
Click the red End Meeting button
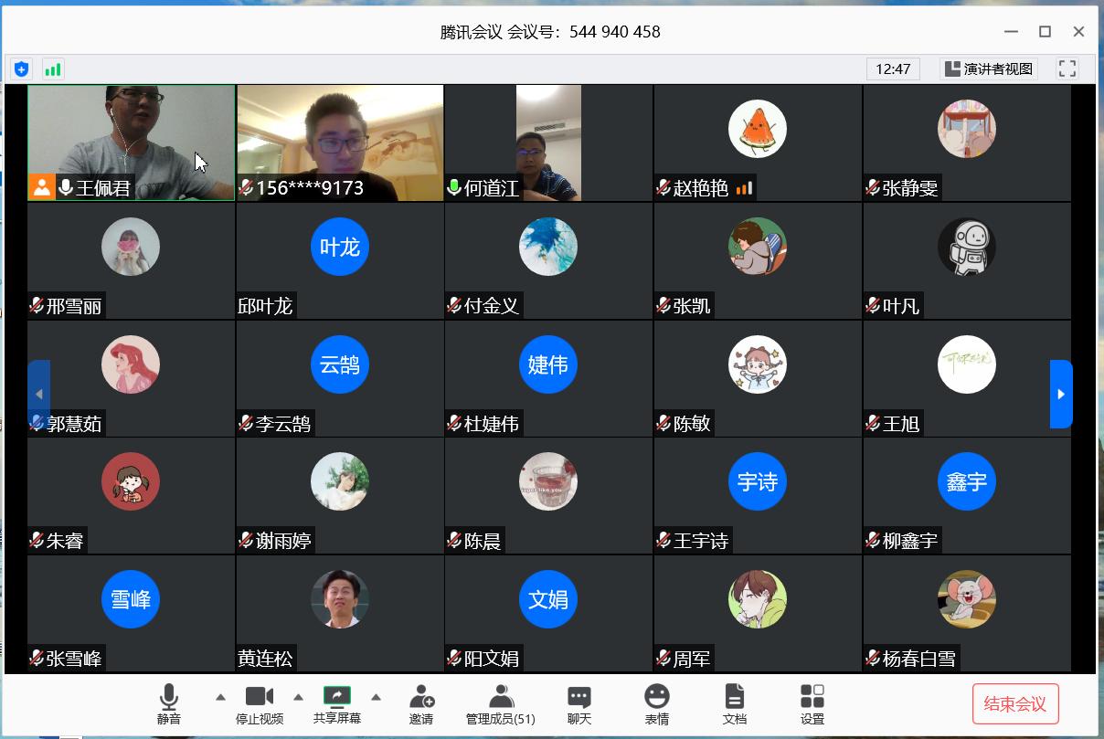(1015, 704)
